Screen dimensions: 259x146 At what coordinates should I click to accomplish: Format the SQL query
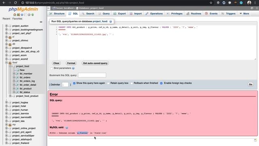click(71, 63)
